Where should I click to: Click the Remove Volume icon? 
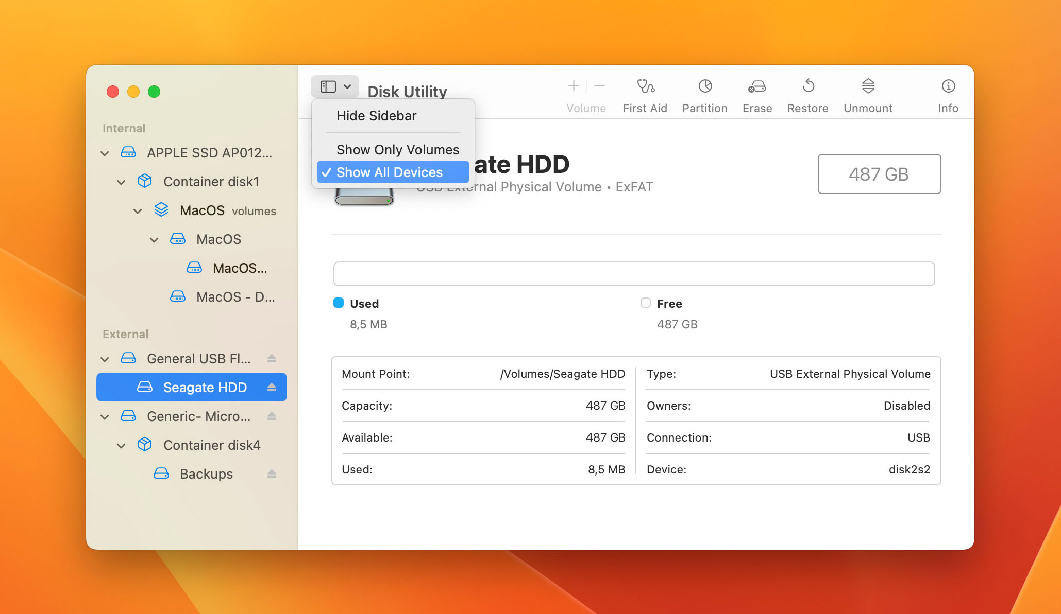click(600, 87)
